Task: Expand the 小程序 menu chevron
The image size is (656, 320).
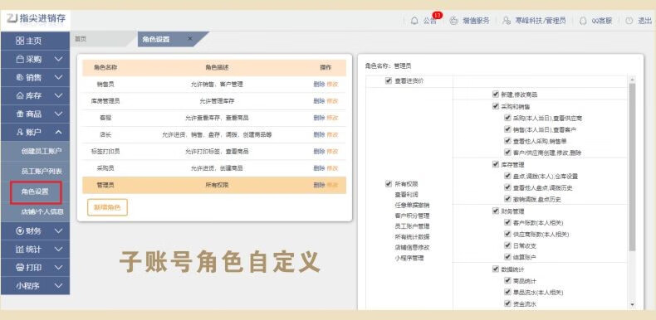Action: point(59,286)
